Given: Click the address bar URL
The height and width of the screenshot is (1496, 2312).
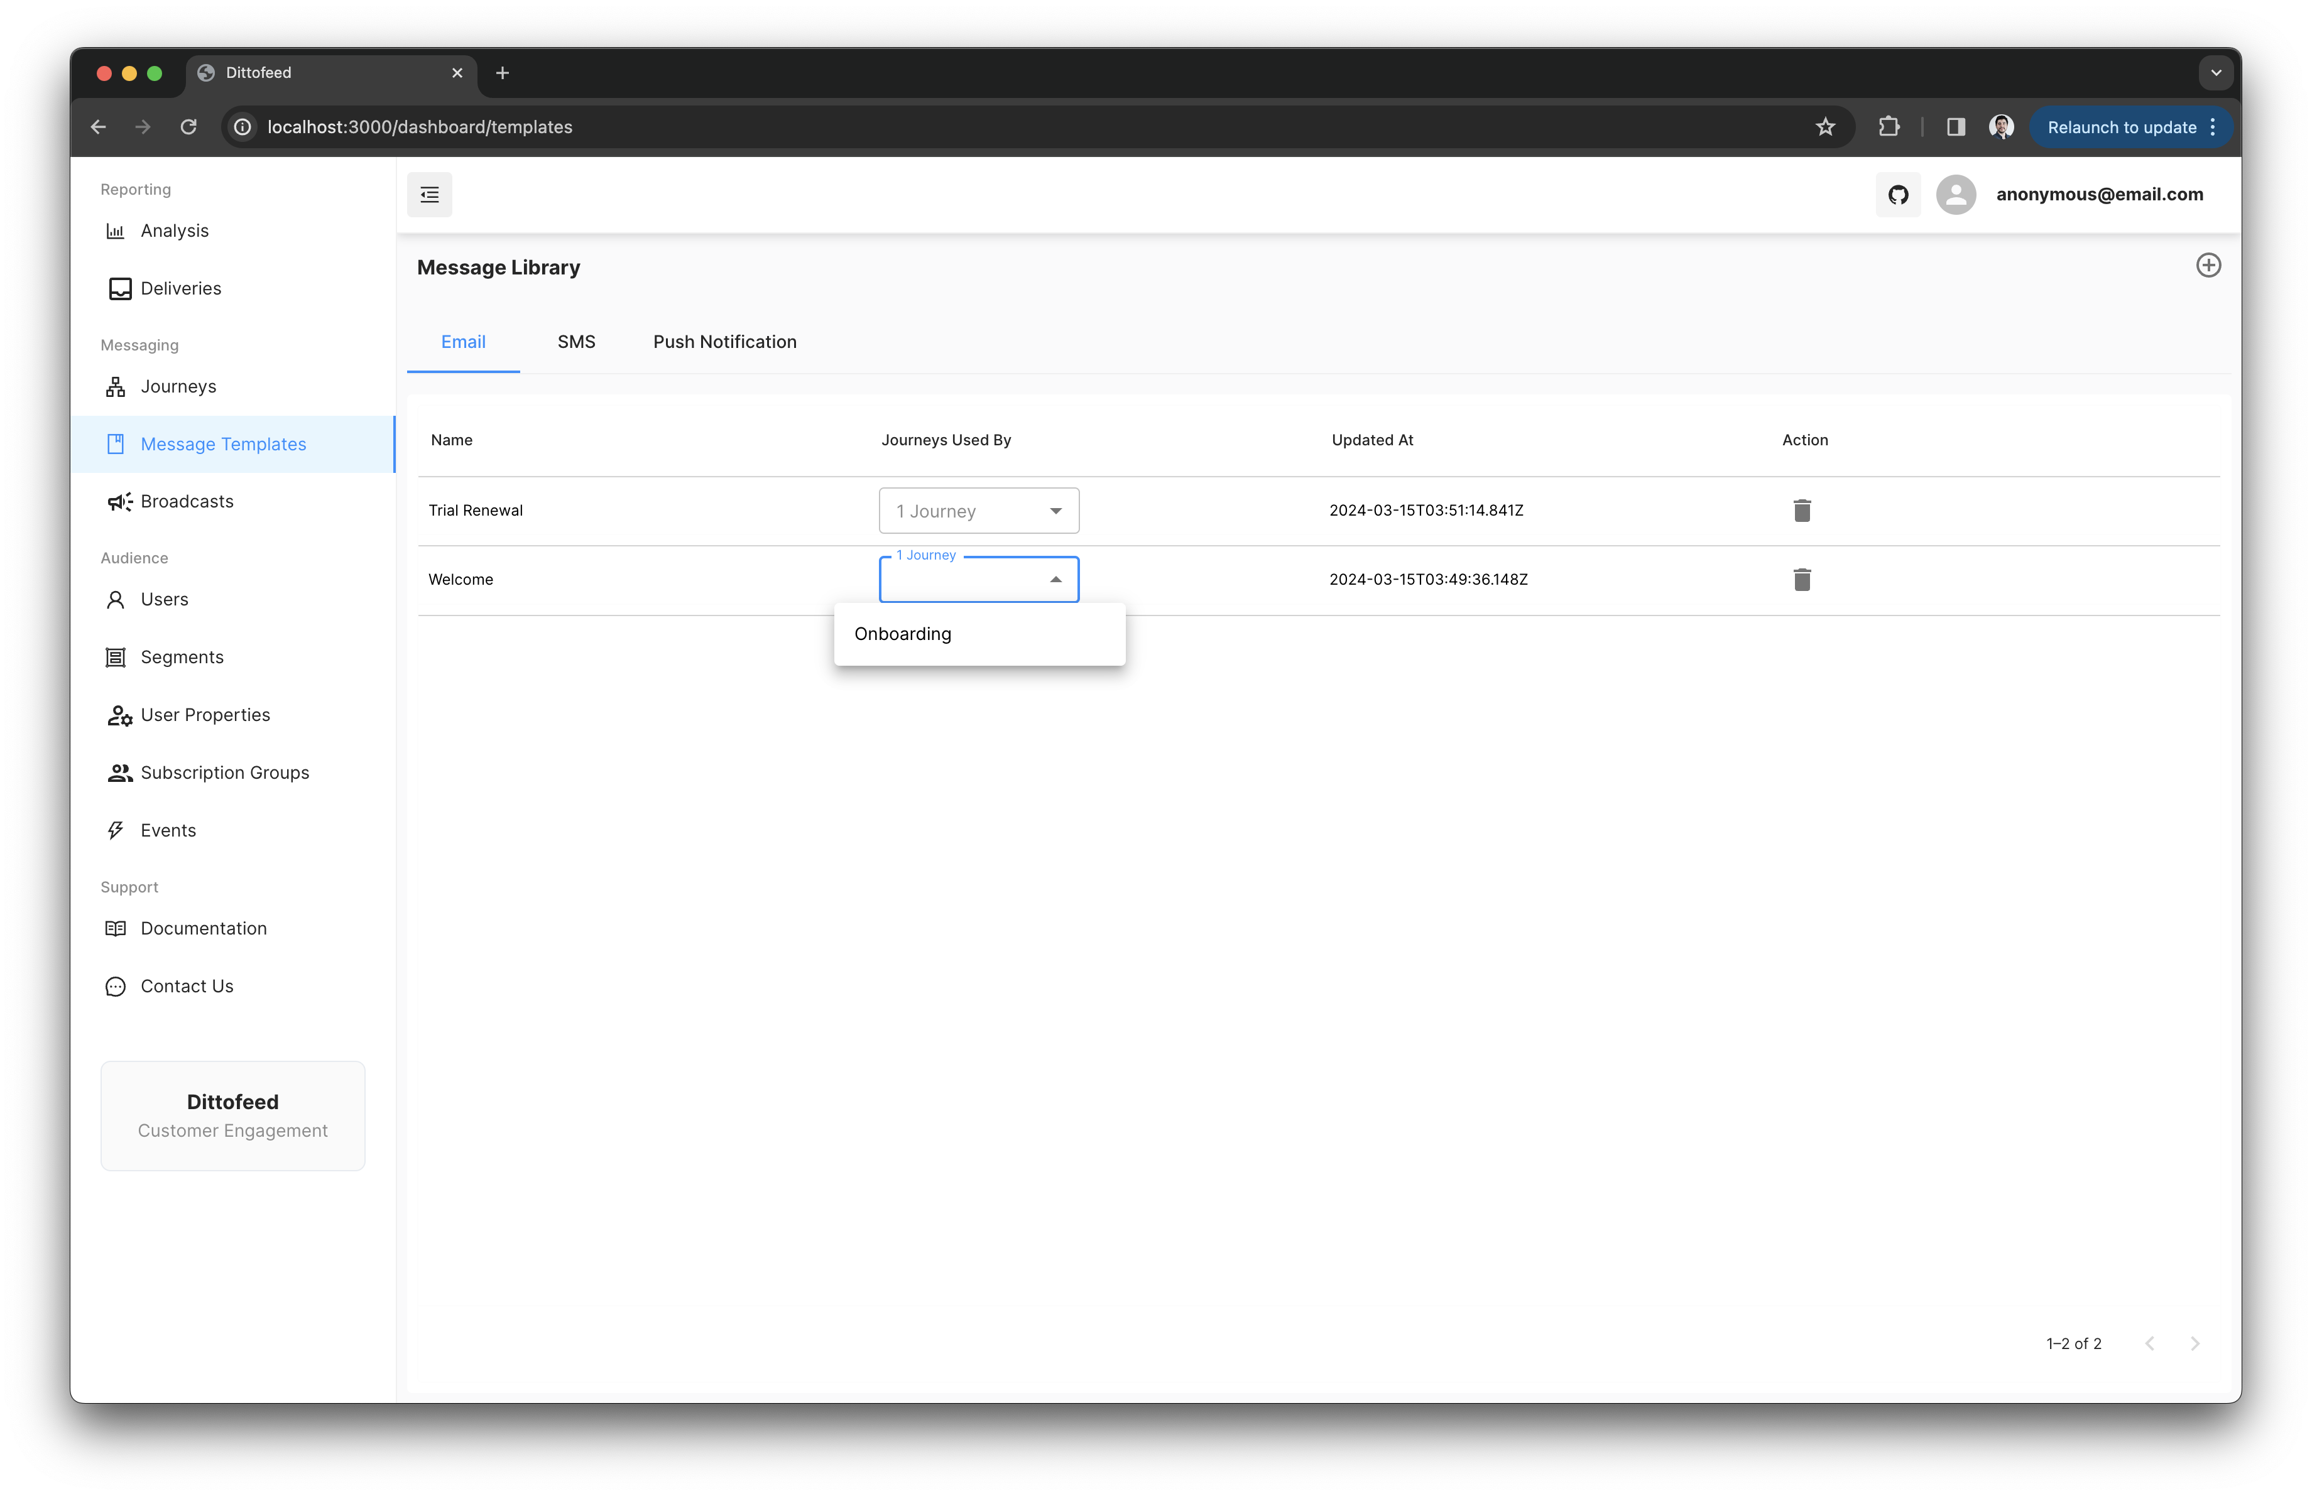Looking at the screenshot, I should 420,127.
